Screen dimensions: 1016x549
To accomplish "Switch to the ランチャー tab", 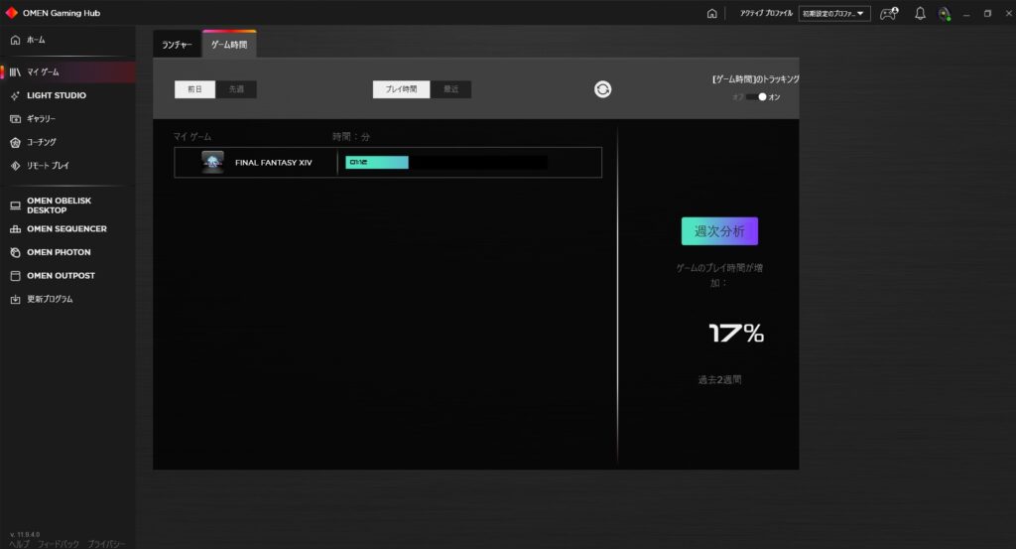I will click(177, 46).
